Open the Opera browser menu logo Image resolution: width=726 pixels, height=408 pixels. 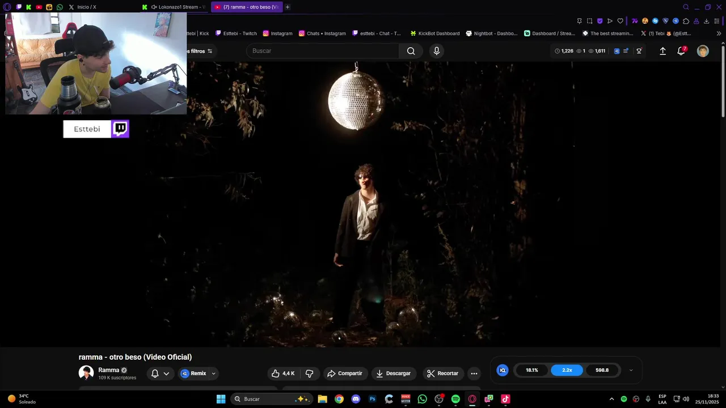[x=7, y=7]
